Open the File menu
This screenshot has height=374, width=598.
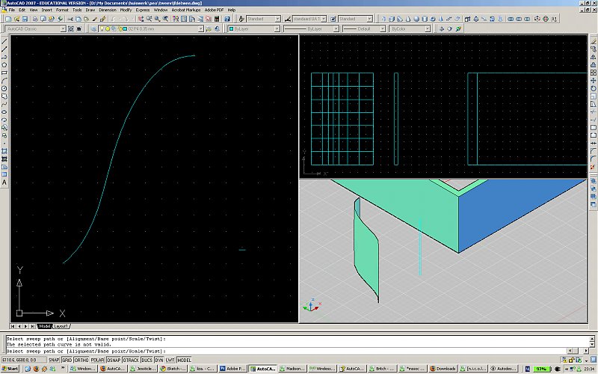pos(11,10)
